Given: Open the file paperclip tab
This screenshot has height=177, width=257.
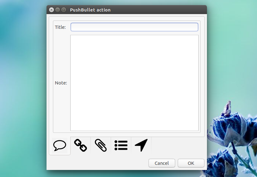Looking at the screenshot, I should click(x=101, y=145).
